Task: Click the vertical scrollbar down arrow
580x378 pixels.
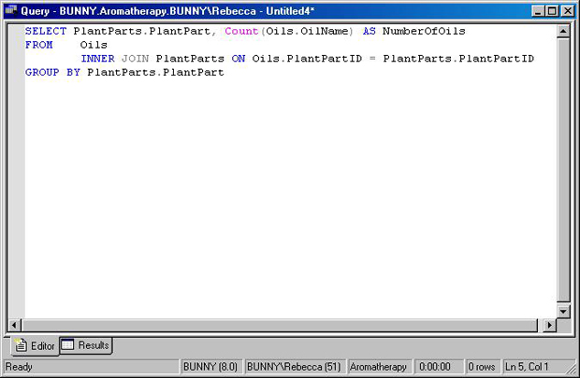Action: coord(563,312)
